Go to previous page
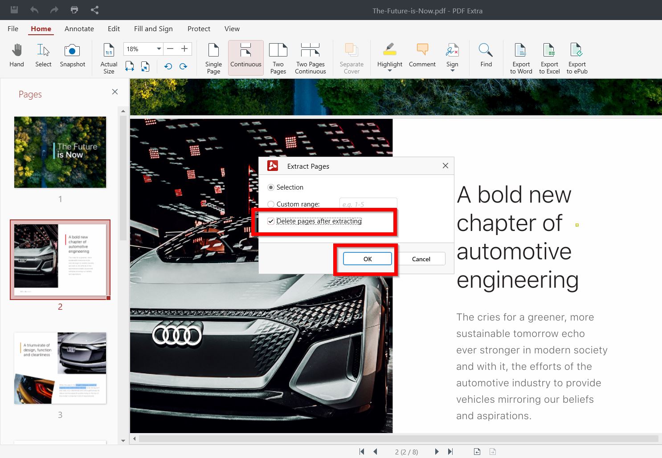The width and height of the screenshot is (662, 458). click(x=376, y=451)
